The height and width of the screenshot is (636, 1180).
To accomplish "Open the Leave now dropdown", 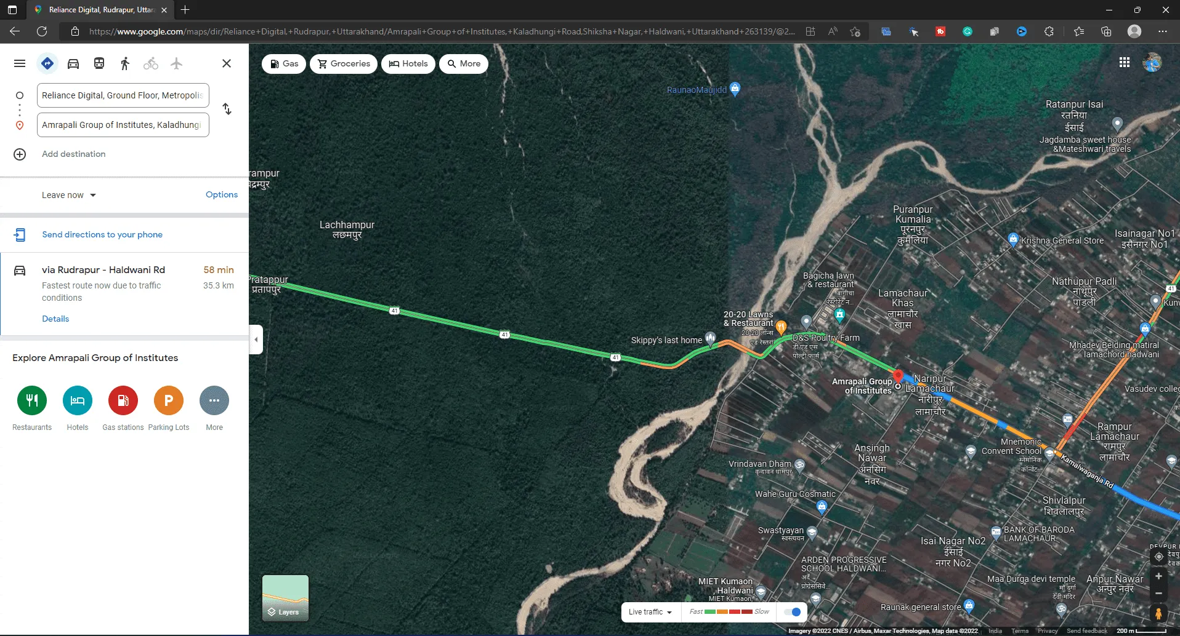I will [69, 195].
